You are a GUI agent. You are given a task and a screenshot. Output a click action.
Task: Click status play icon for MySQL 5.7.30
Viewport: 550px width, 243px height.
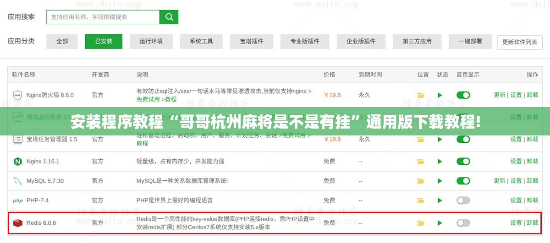(x=440, y=181)
